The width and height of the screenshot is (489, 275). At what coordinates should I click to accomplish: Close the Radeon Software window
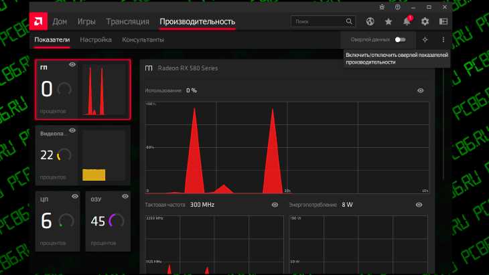445,7
